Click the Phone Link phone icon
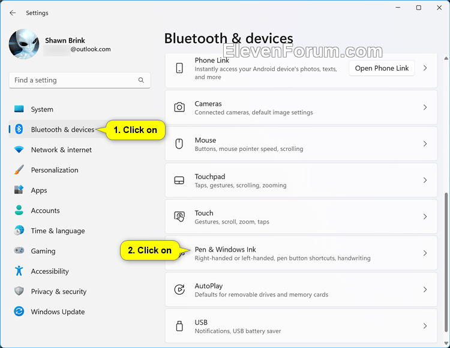This screenshot has height=348, width=450. pos(179,68)
